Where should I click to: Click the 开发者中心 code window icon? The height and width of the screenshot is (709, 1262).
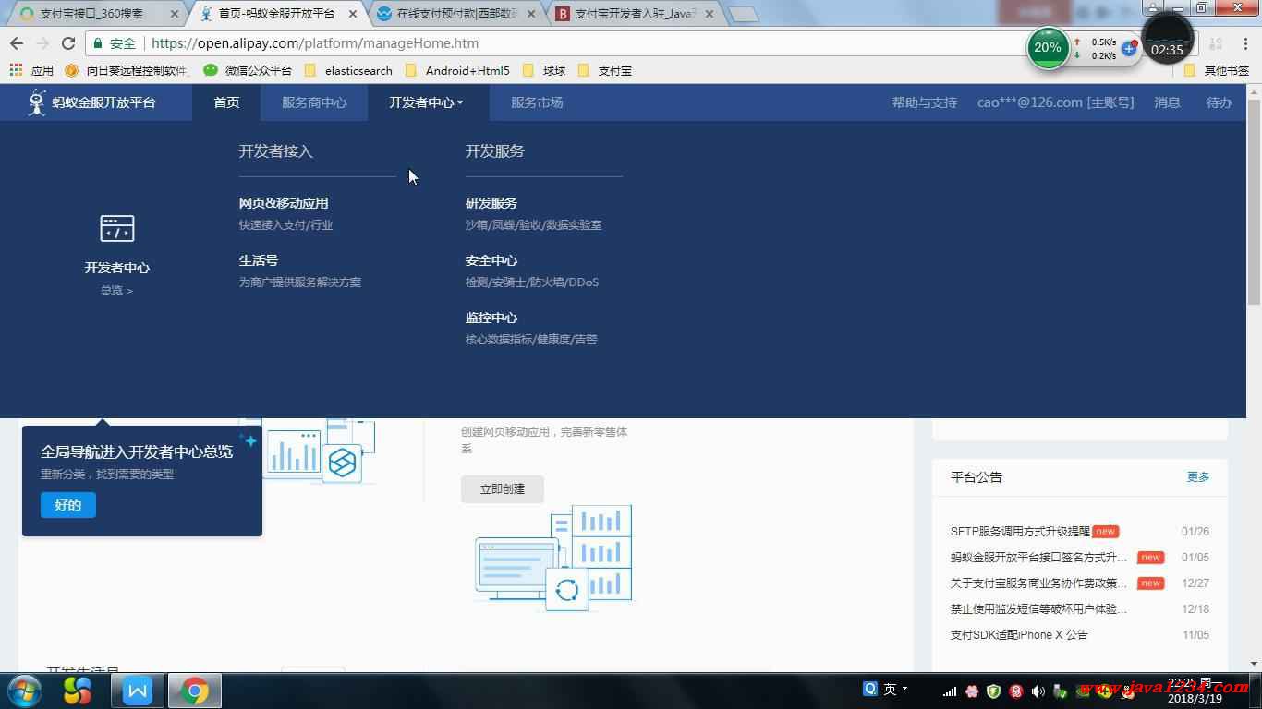[116, 228]
